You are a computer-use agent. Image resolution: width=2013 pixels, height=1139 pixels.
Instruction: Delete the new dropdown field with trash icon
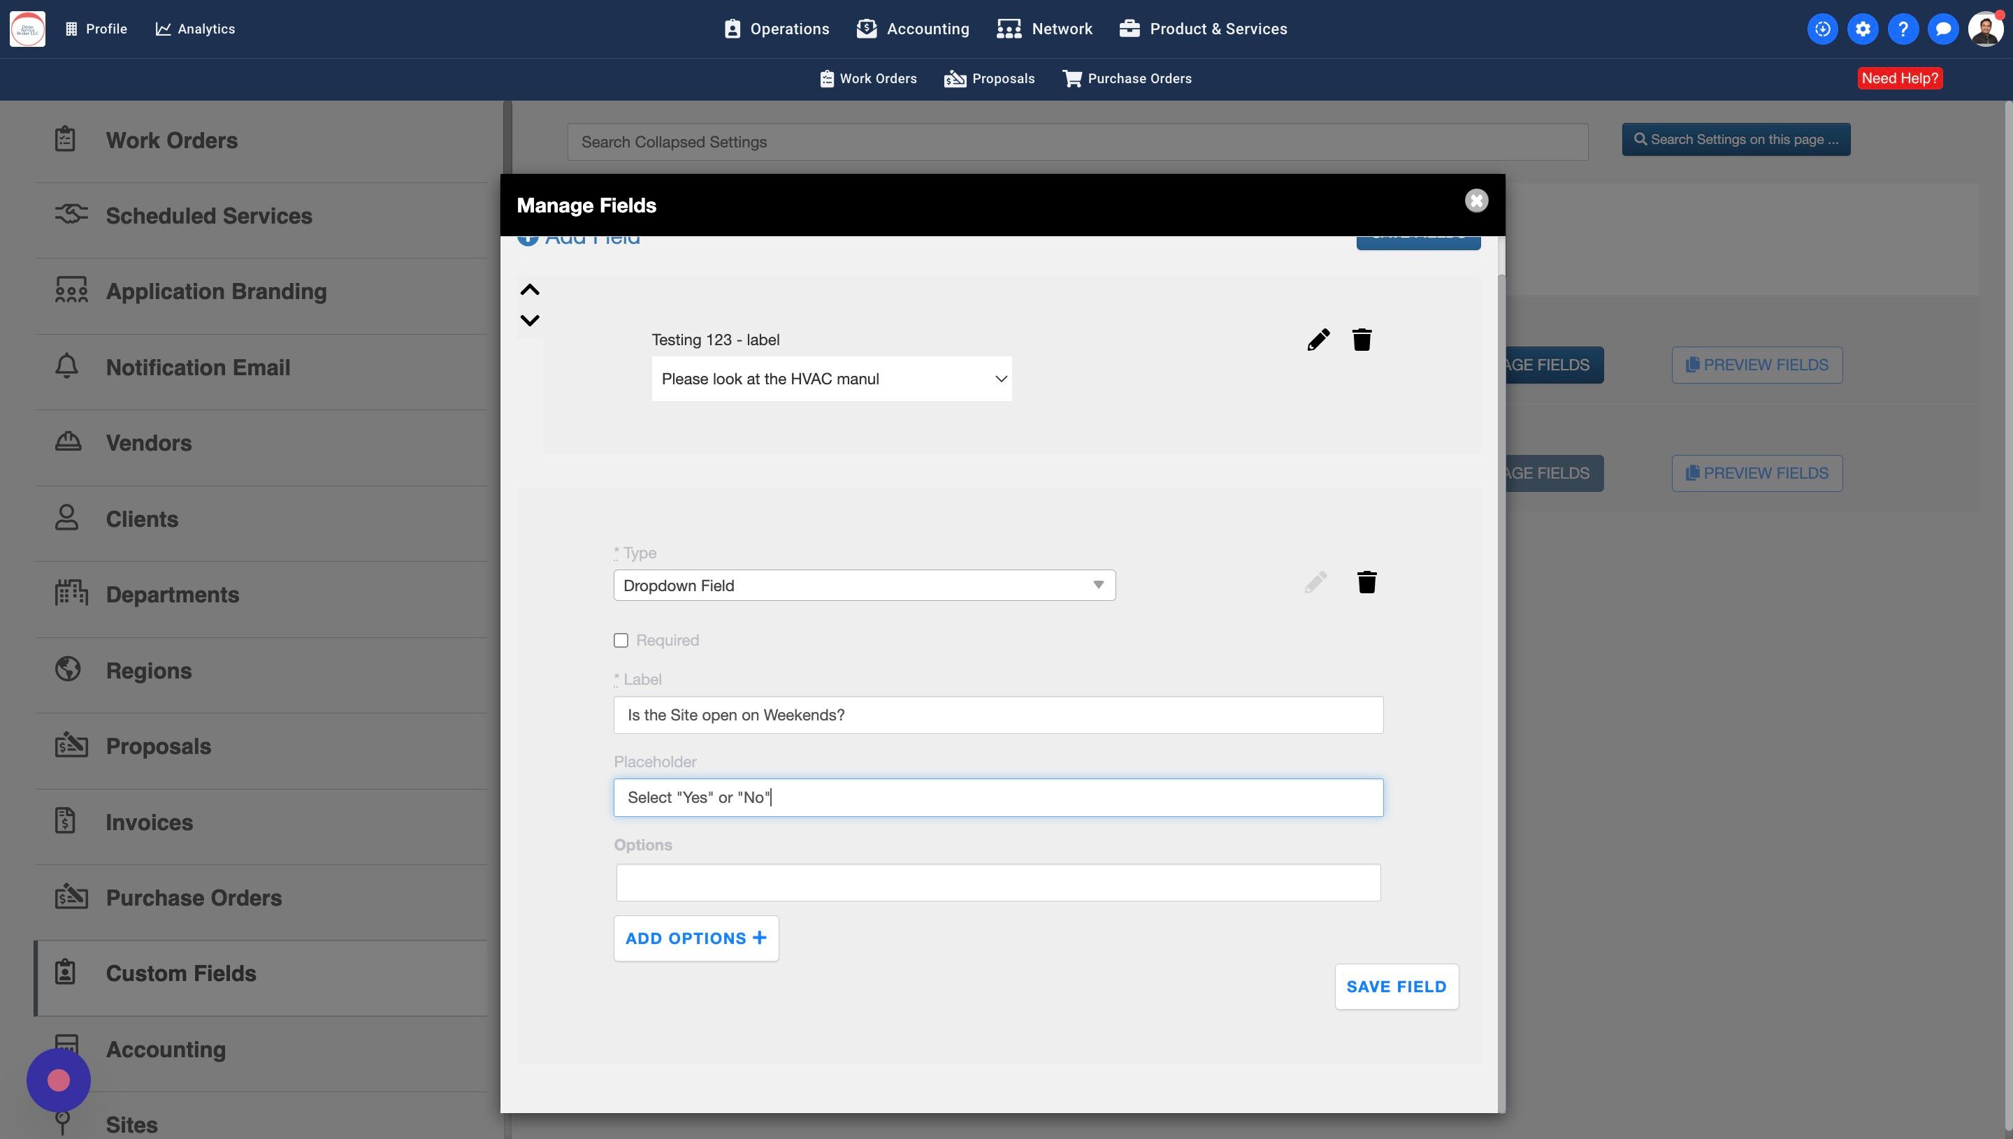(x=1366, y=582)
